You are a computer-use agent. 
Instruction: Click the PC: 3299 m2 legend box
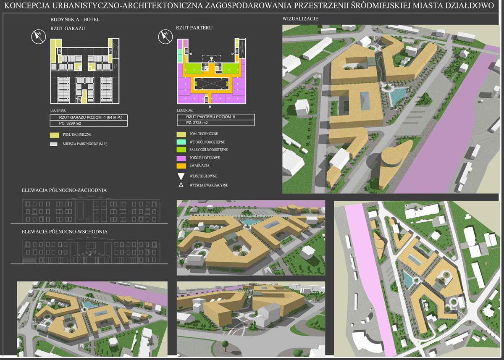(x=89, y=124)
